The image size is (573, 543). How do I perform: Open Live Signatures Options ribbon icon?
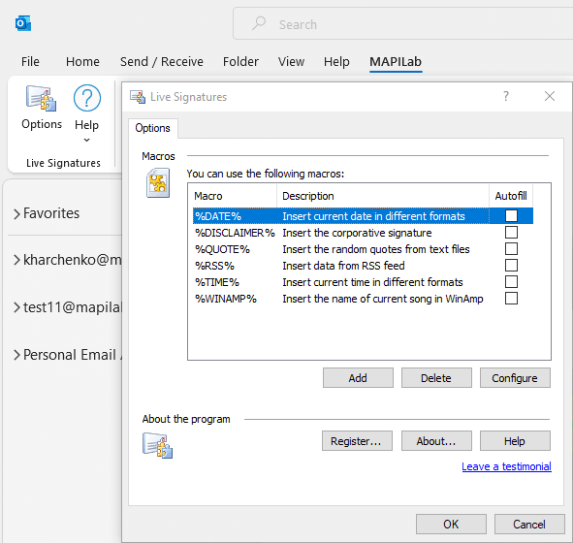41,98
